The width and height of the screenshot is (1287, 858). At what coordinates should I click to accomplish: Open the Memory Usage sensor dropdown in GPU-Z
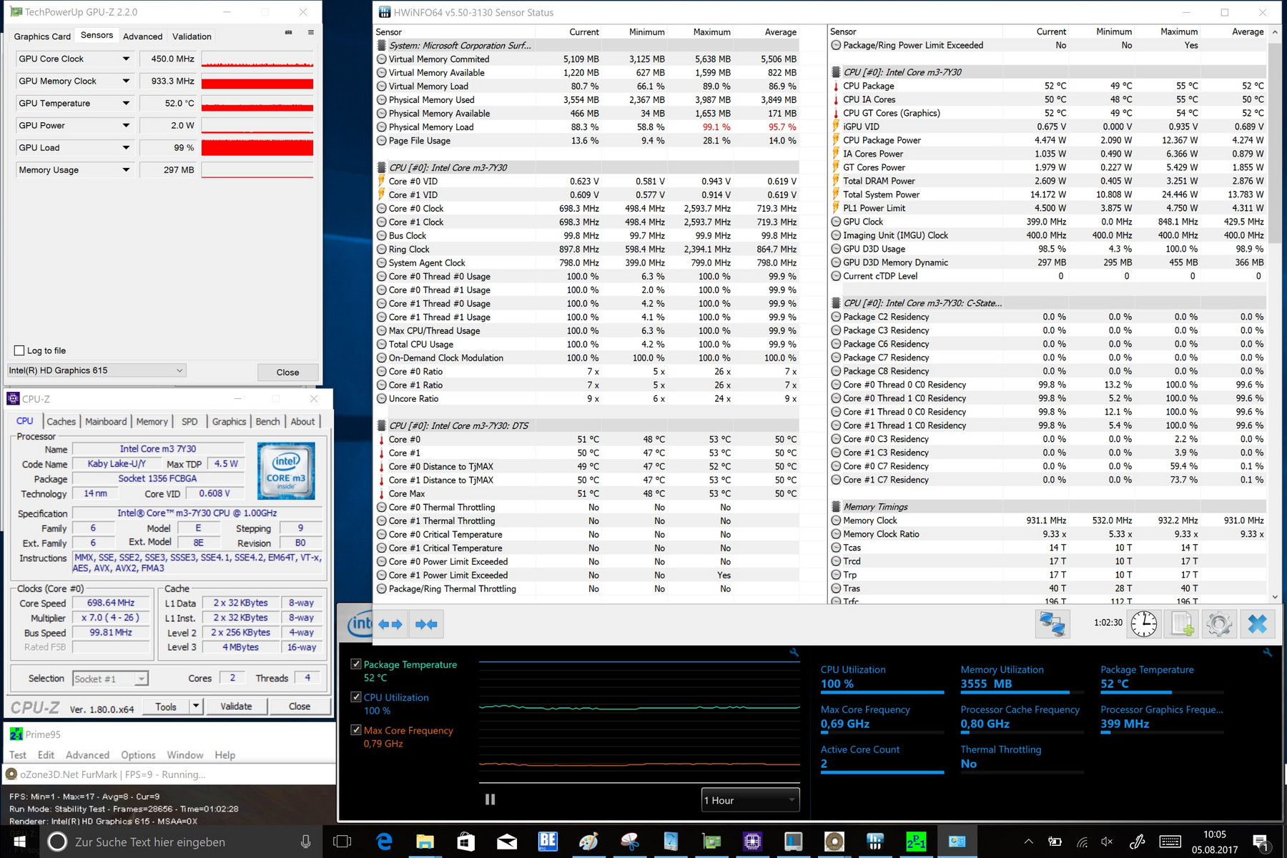(x=126, y=169)
